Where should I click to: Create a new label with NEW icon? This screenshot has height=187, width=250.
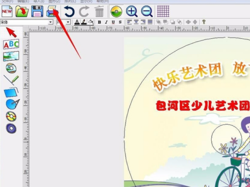[7, 11]
